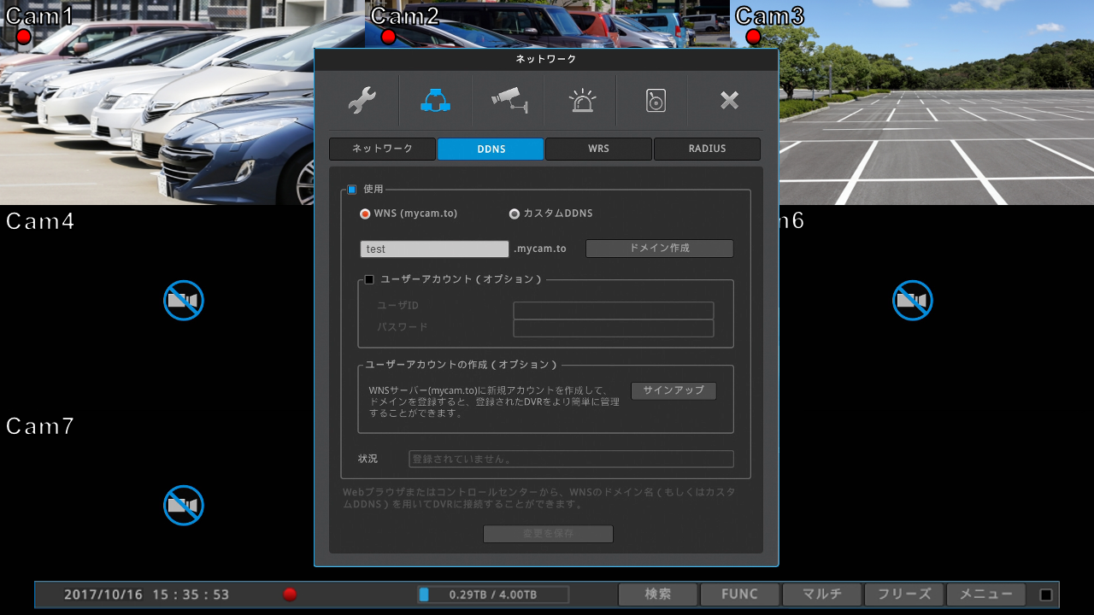Viewport: 1094px width, 615px height.
Task: Click the Cam7 no-video camera icon
Action: (x=184, y=505)
